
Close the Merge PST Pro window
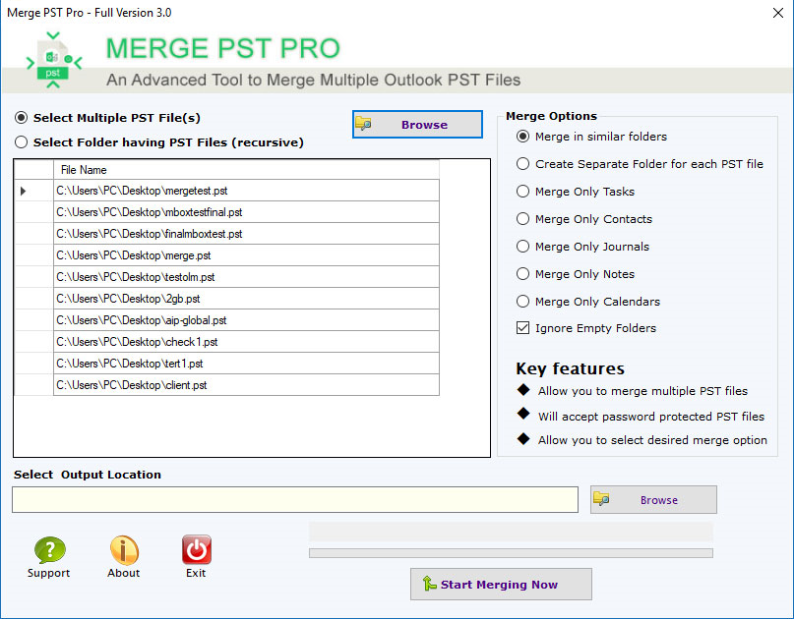(x=778, y=13)
